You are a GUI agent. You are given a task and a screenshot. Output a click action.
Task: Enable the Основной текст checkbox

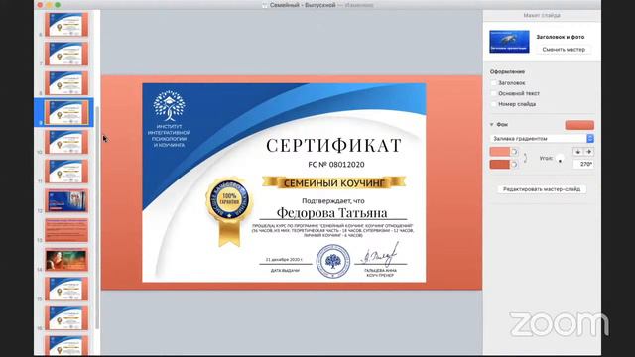pos(494,93)
